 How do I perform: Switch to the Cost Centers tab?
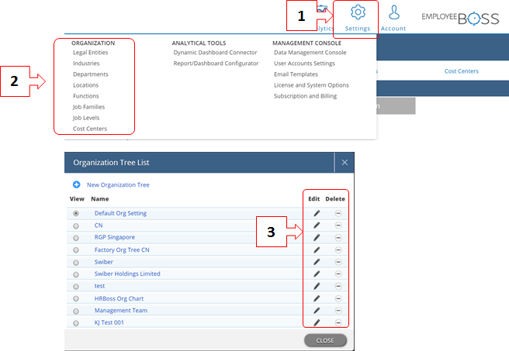click(461, 71)
